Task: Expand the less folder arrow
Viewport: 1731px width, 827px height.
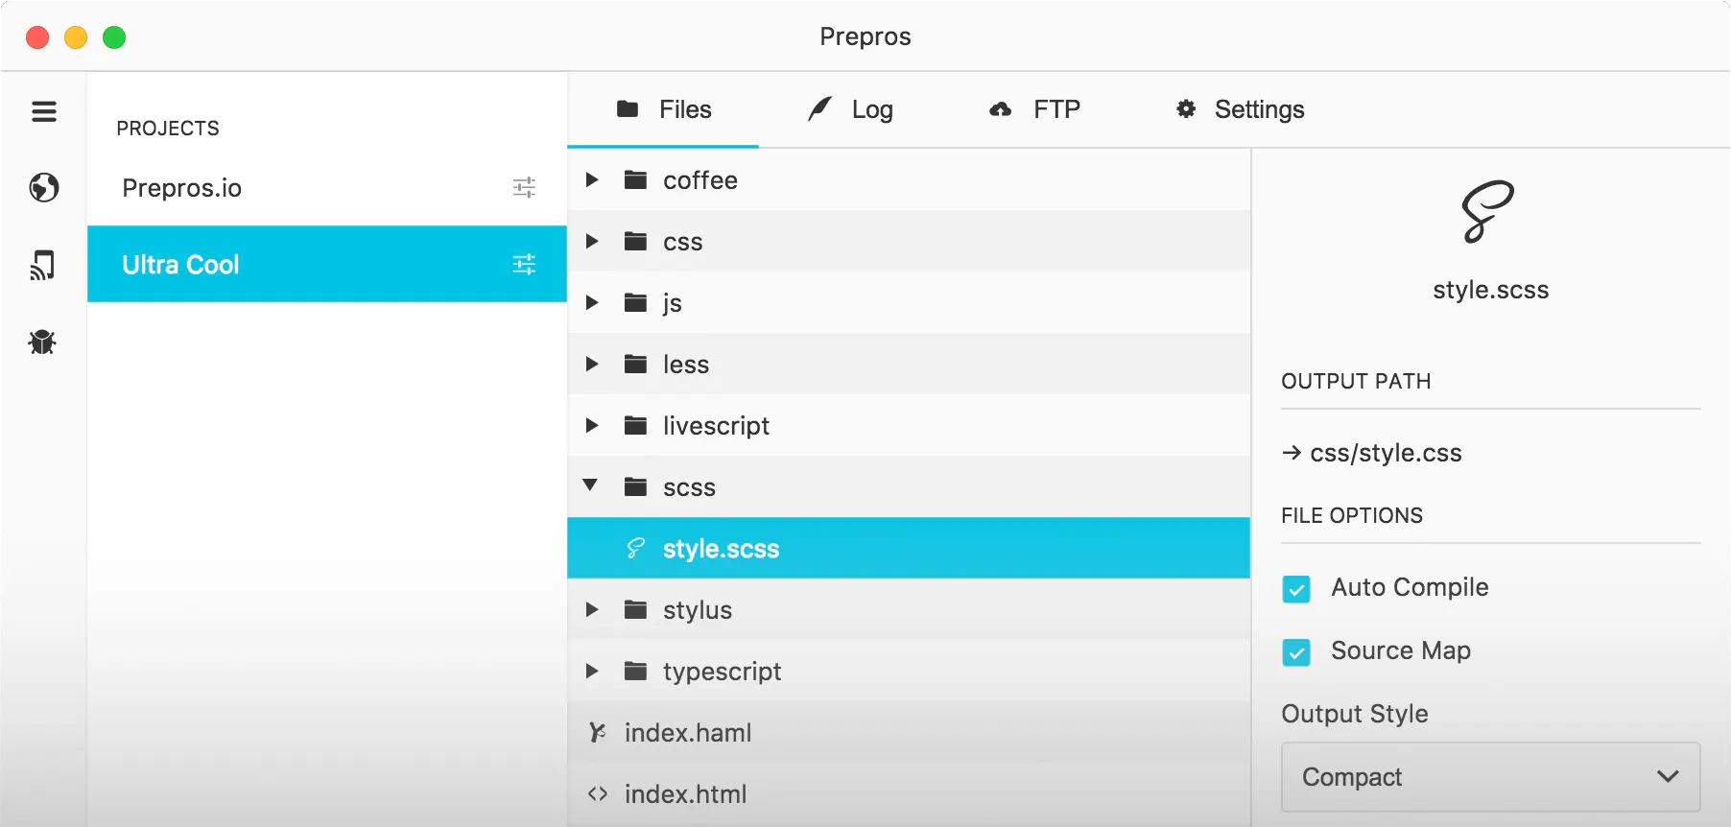Action: tap(592, 364)
